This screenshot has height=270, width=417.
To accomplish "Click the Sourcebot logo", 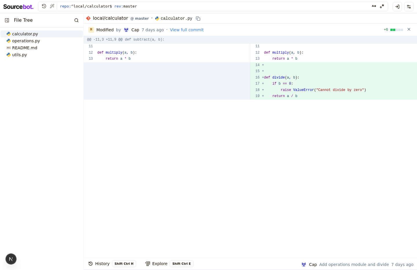I will coord(18,6).
